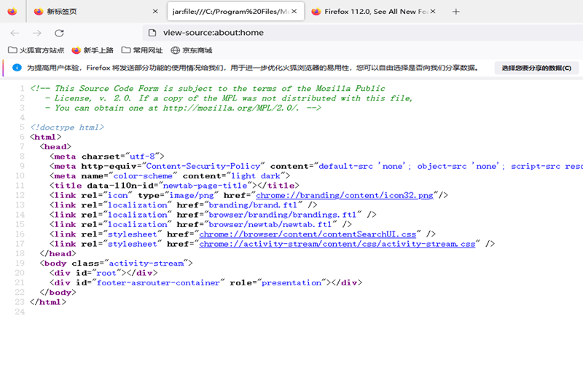Click the Firefox icon at far left of tab bar
583x388 pixels.
click(x=12, y=12)
